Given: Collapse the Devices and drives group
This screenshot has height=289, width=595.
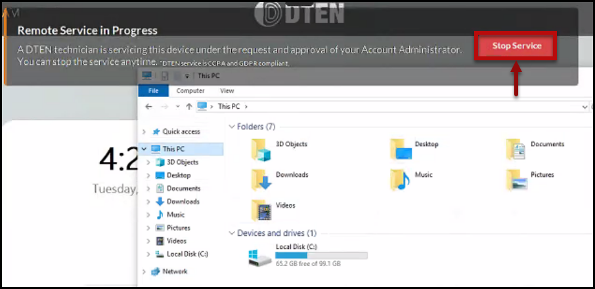Looking at the screenshot, I should click(x=232, y=233).
